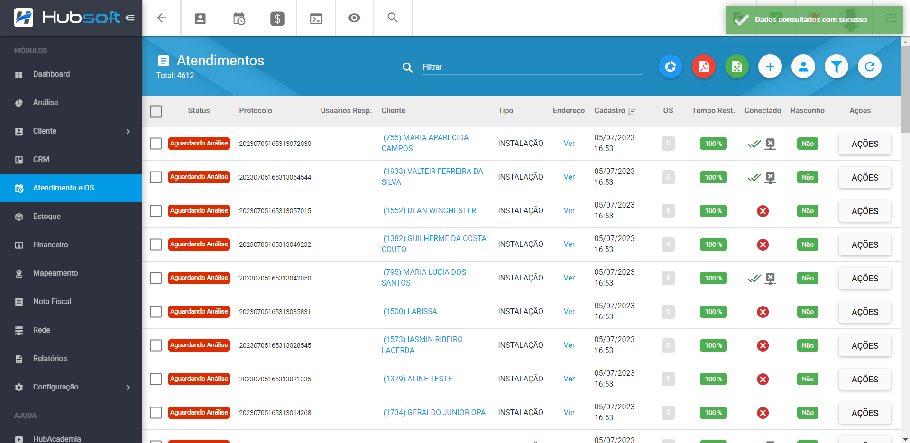Open the dollar sign financial icon
910x443 pixels.
277,18
